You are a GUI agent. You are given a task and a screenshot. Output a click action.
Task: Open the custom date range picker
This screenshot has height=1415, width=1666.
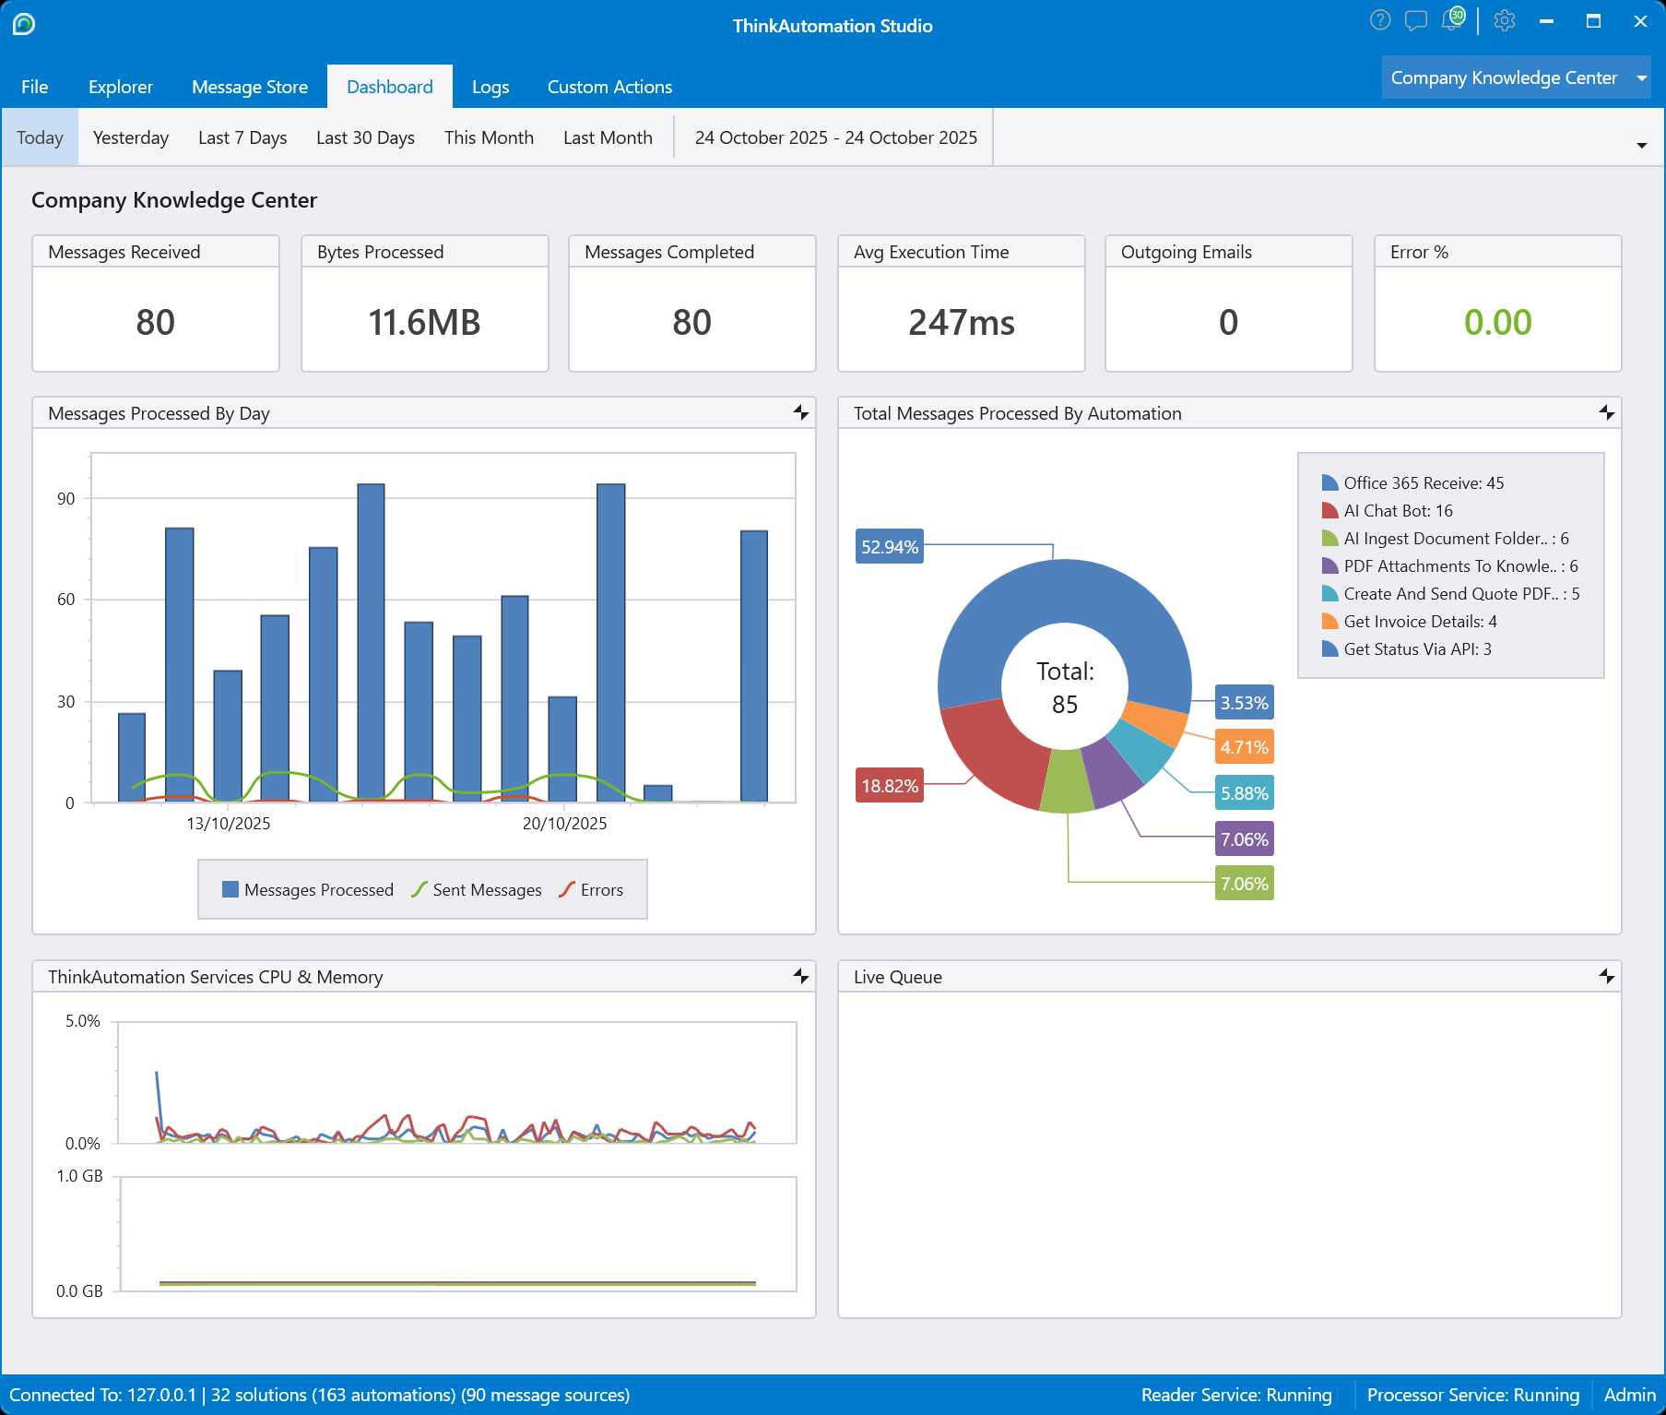pyautogui.click(x=835, y=137)
